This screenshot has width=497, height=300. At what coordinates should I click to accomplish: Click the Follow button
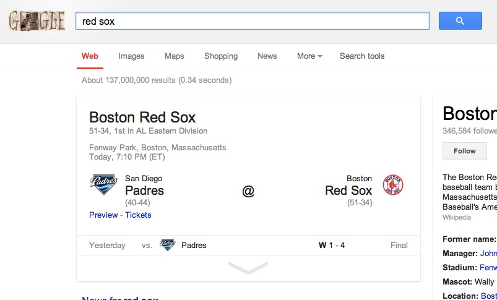coord(465,151)
